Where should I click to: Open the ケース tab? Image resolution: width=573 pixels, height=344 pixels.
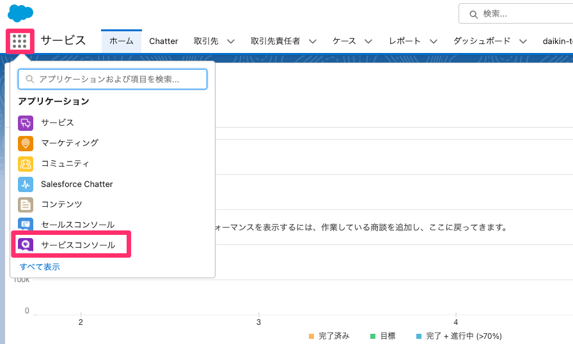[344, 41]
